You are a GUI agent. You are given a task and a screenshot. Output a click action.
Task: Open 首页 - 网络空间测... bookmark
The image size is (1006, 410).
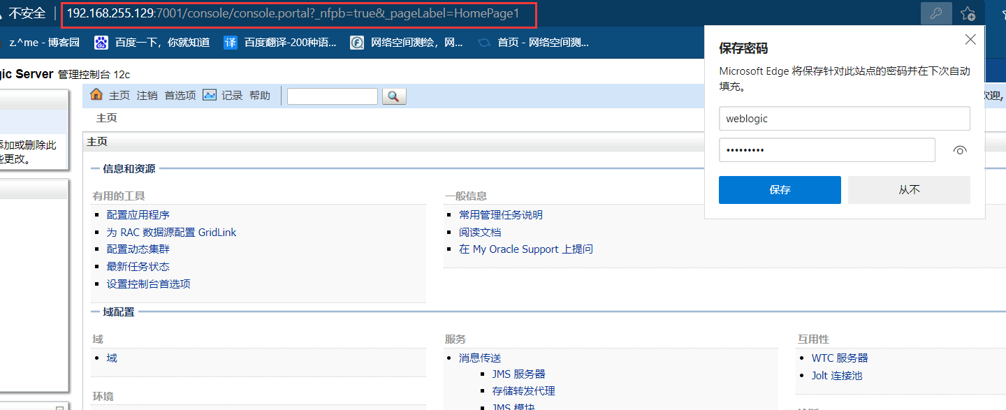click(x=534, y=43)
